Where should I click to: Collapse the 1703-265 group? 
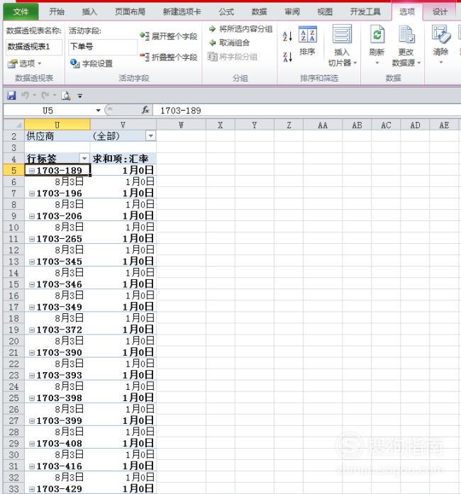click(32, 239)
